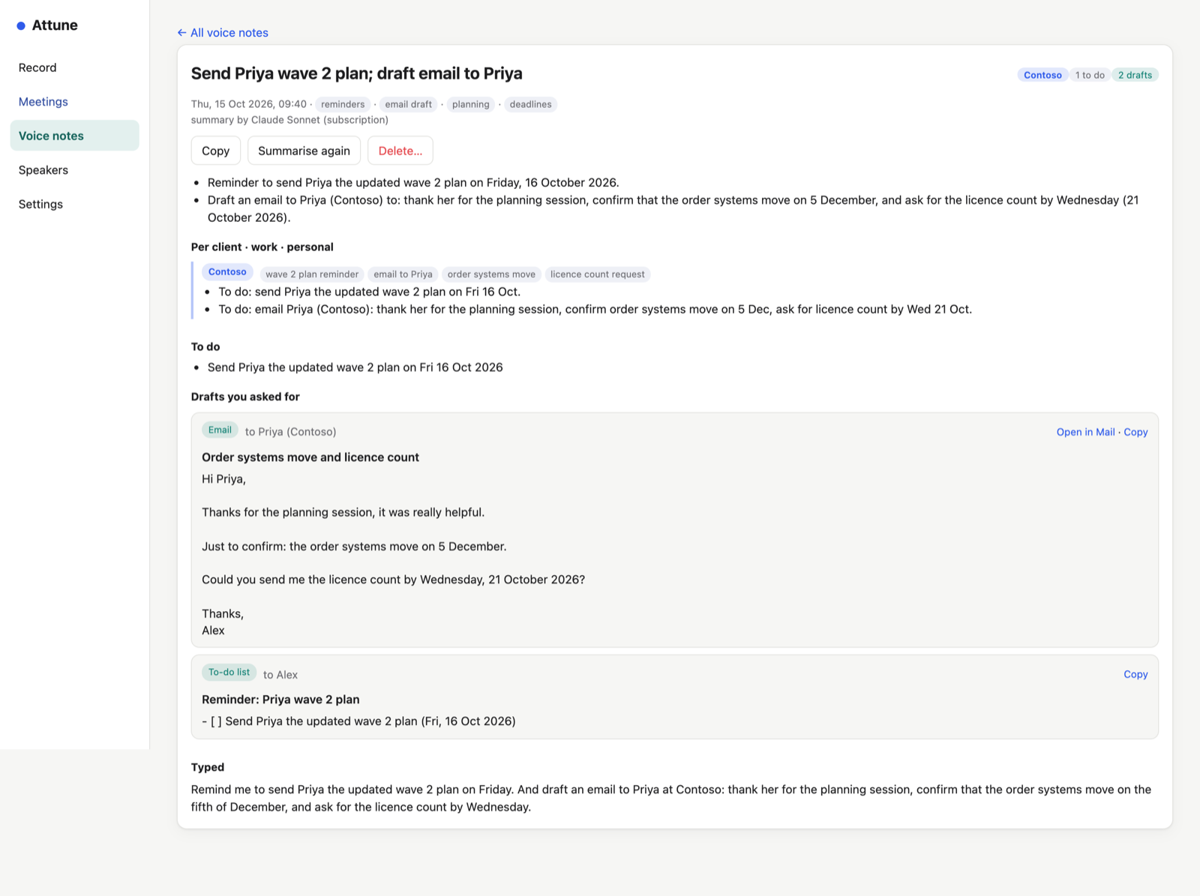The height and width of the screenshot is (896, 1200).
Task: Click 'to Alex' recipient text
Action: coord(280,675)
